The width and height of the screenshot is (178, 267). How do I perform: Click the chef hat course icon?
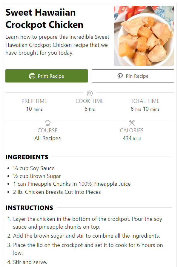point(48,123)
